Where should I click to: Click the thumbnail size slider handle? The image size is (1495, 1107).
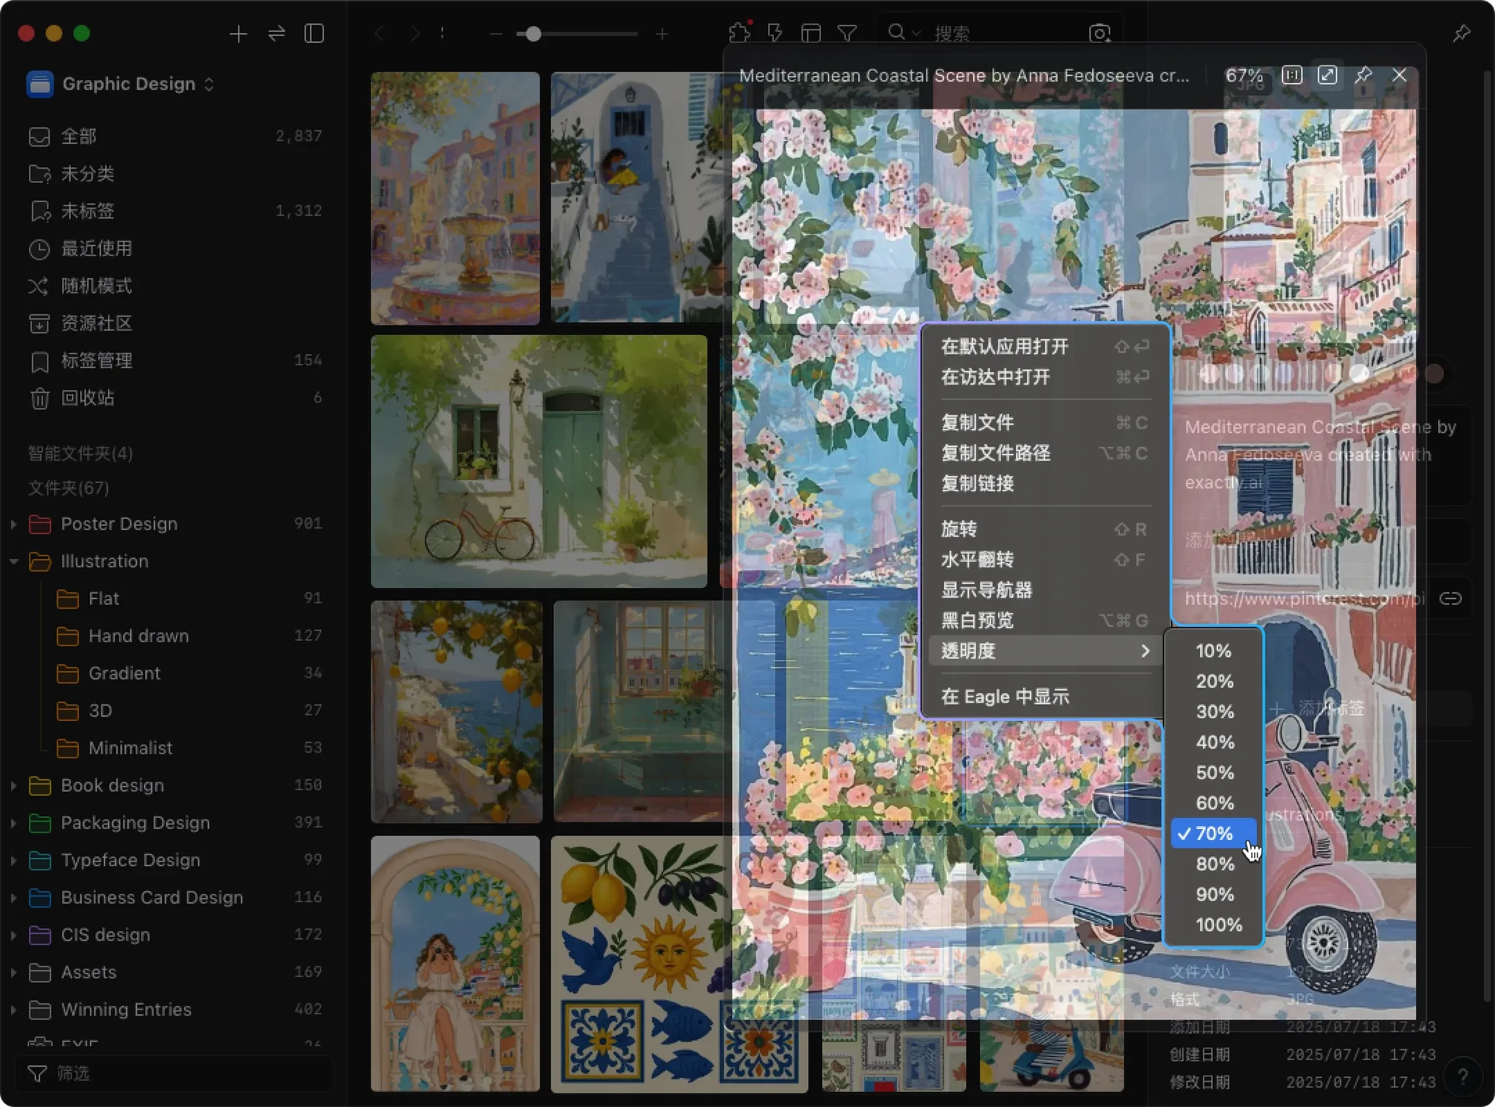[x=534, y=34]
